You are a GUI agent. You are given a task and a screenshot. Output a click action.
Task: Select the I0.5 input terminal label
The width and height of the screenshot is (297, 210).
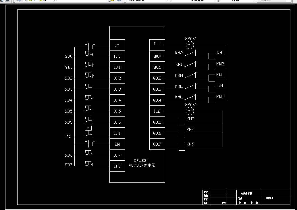pyautogui.click(x=117, y=111)
